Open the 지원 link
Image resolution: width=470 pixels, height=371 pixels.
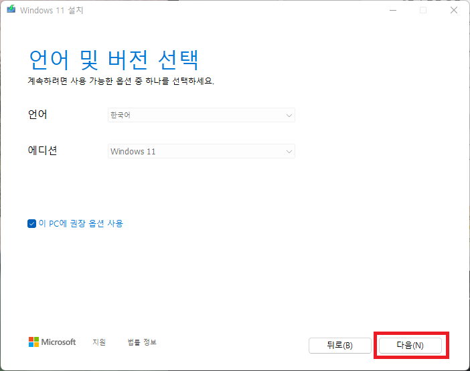(99, 342)
